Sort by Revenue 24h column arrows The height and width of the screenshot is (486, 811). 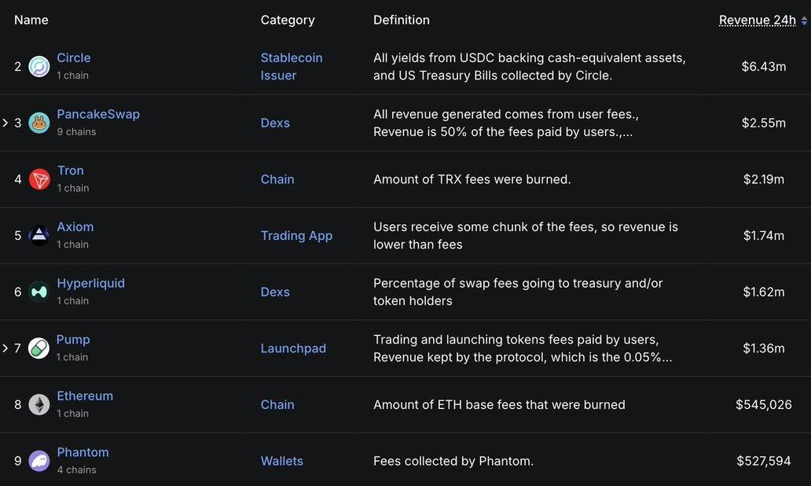tap(804, 20)
